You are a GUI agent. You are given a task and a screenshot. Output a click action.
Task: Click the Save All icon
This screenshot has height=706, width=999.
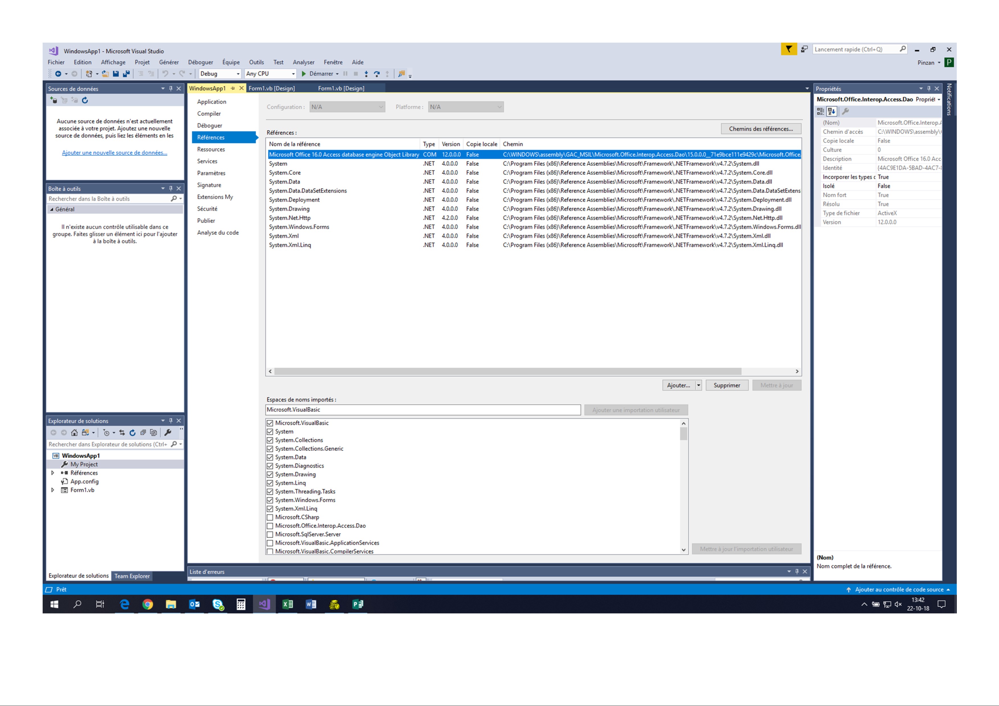[127, 74]
